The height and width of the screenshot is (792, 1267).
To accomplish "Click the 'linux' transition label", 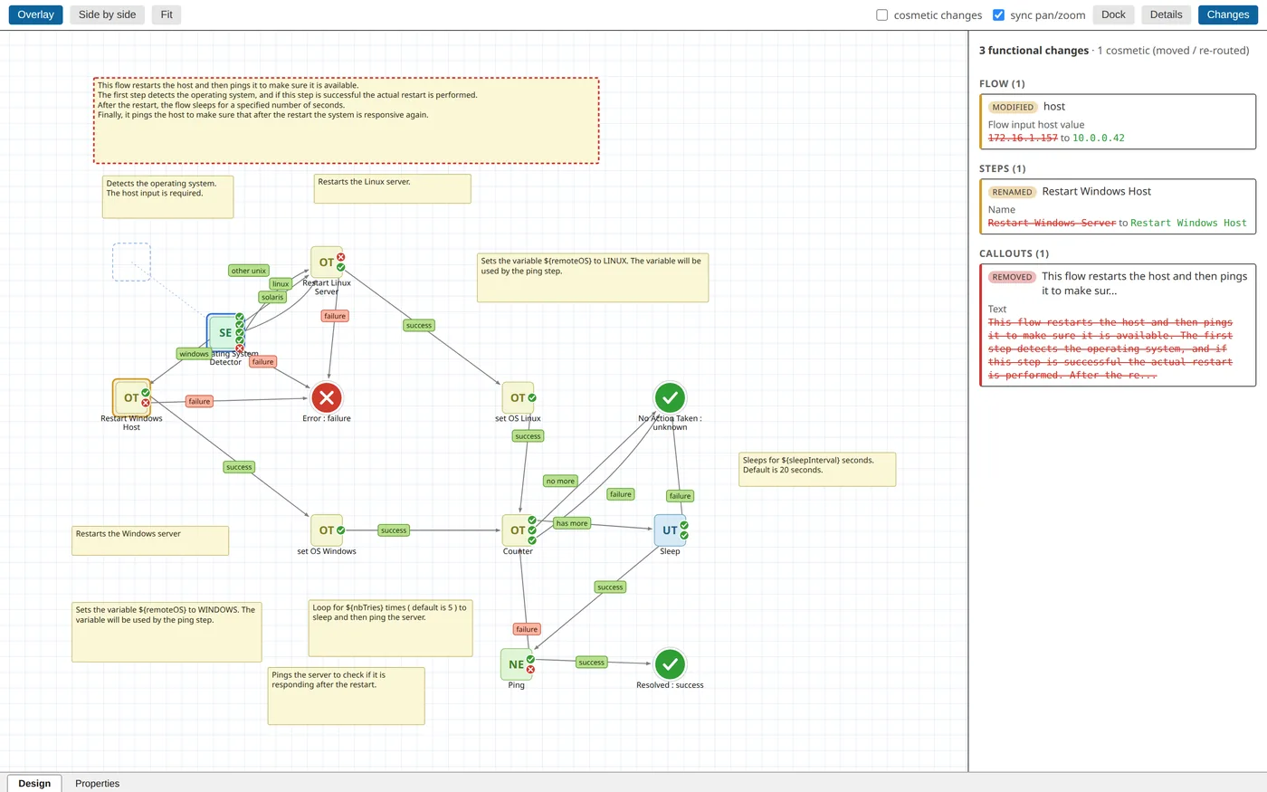I will (281, 284).
